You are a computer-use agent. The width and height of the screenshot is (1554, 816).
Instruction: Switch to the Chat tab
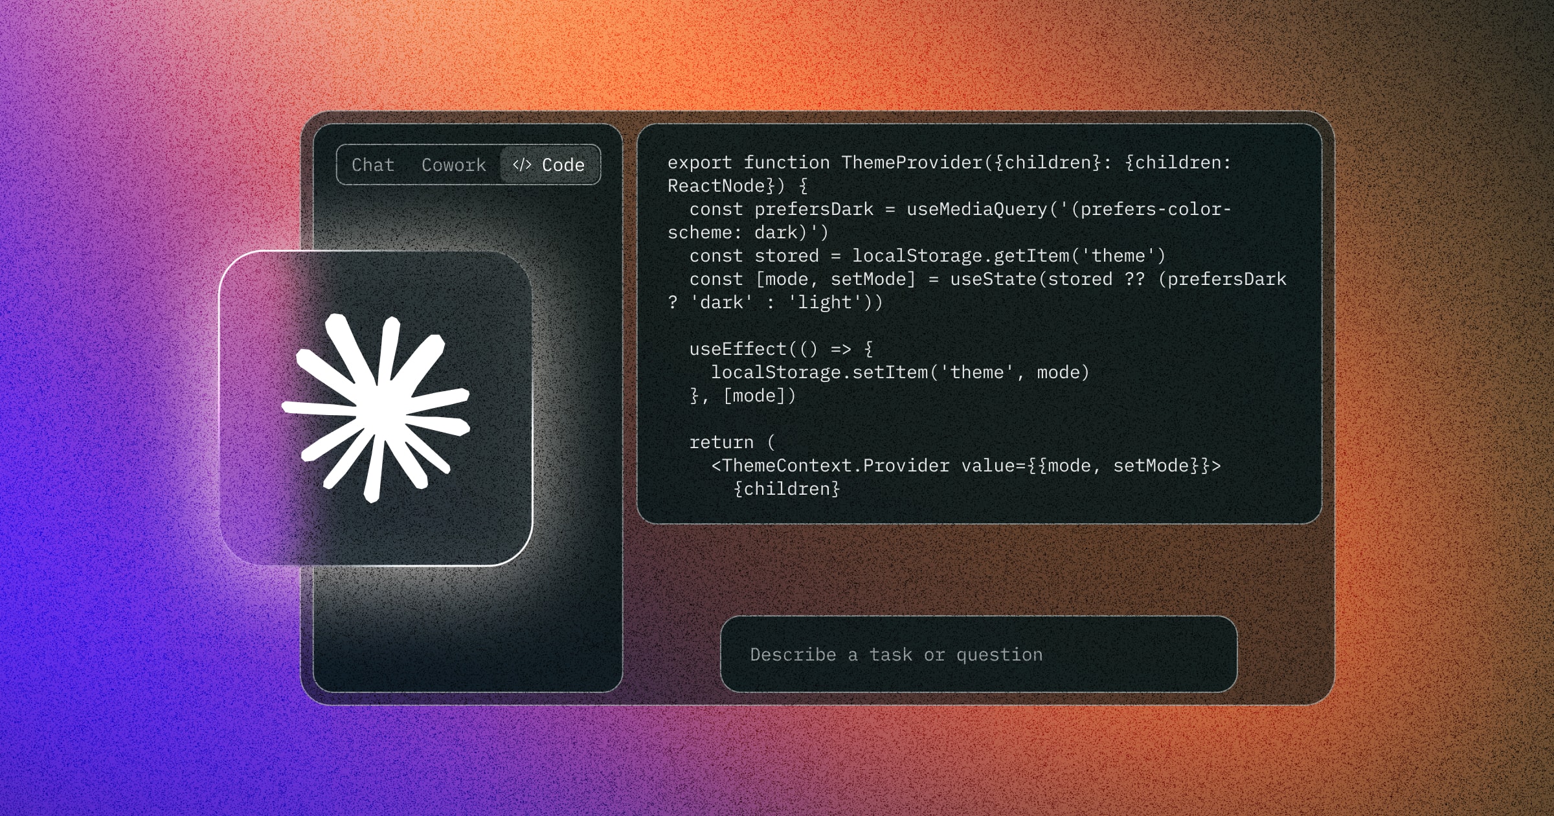coord(373,165)
